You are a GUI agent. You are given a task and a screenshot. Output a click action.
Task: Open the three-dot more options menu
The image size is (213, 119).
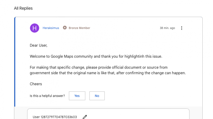(181, 28)
